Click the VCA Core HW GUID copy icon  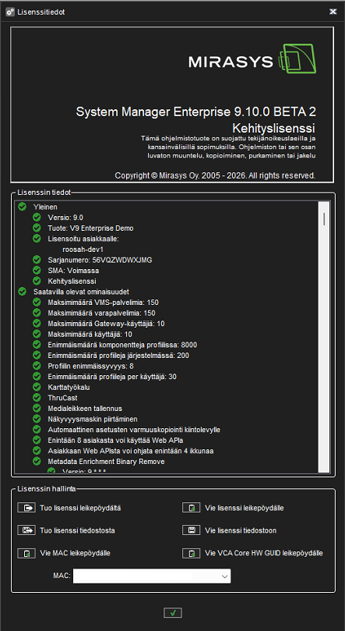pos(191,553)
